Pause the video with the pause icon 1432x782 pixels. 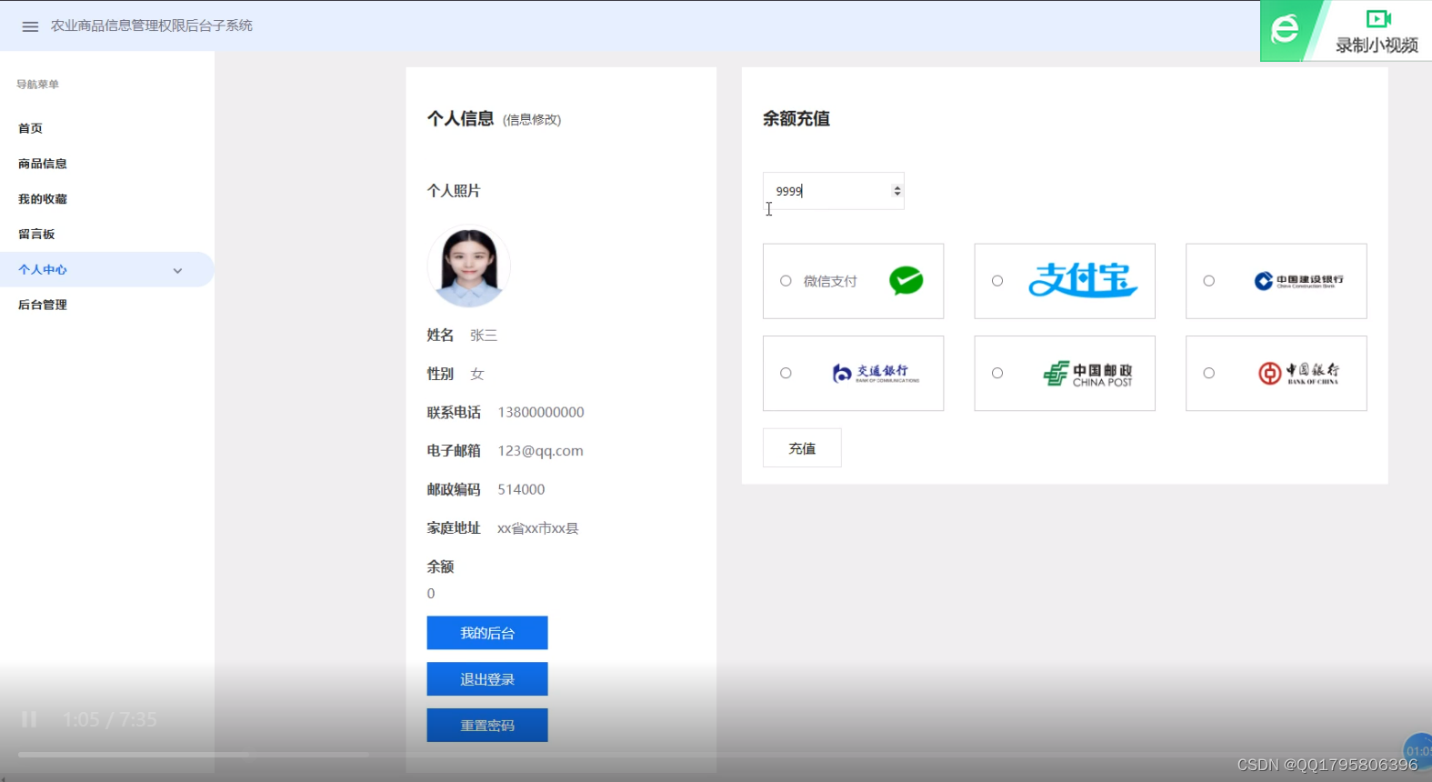coord(29,719)
